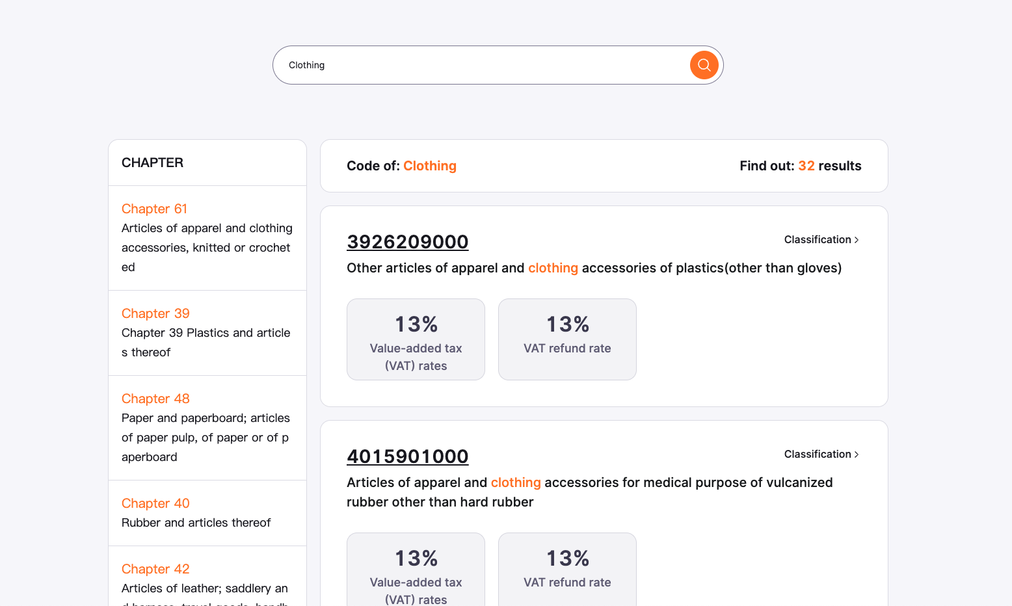The height and width of the screenshot is (606, 1012).
Task: Pick Chapter 42 leather articles
Action: [155, 569]
